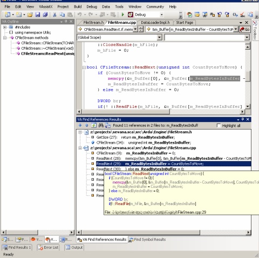
Task: Switch to Find Symbol Results tab
Action: coord(147,240)
